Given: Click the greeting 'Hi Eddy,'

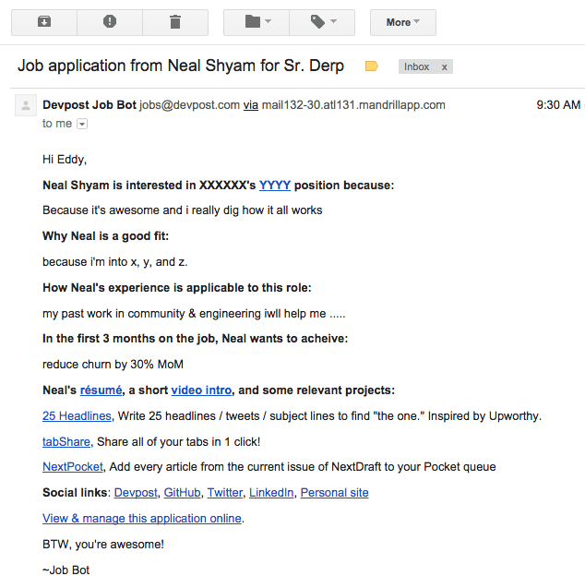Looking at the screenshot, I should (65, 160).
